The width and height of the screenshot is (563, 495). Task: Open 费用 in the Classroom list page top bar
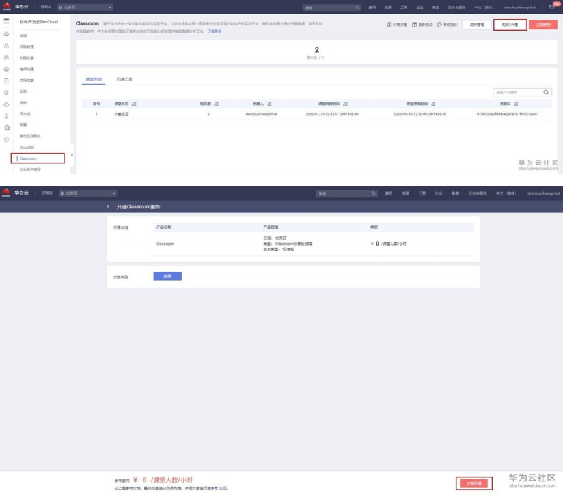372,8
